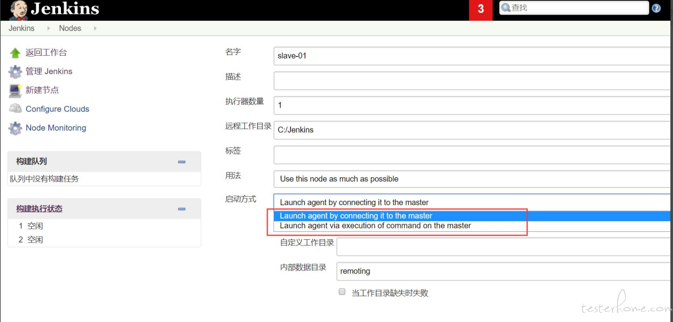Screen dimensions: 673x322
Task: Click the empty 标签 field
Action: [x=473, y=155]
